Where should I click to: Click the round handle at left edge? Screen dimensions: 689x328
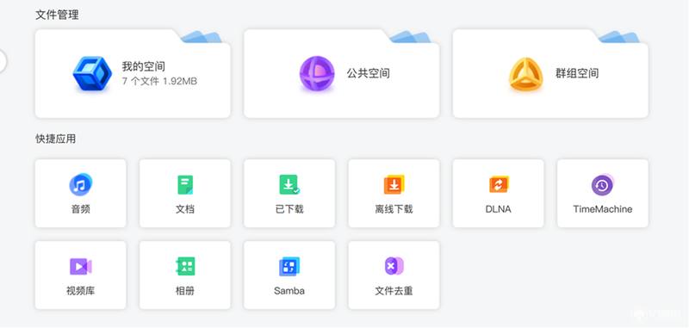tap(2, 61)
